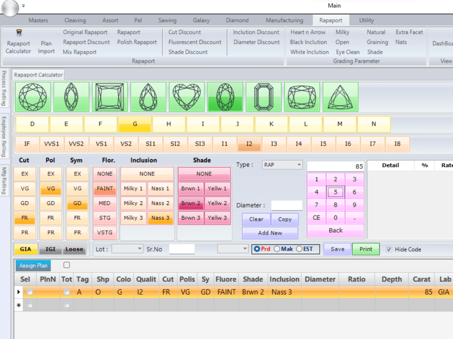Select Milky 2 inclusion

coord(133,203)
